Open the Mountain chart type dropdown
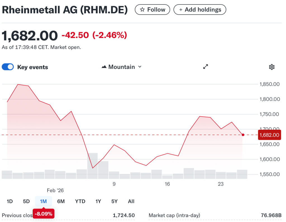Screen dimensions: 286x222 click(121, 67)
